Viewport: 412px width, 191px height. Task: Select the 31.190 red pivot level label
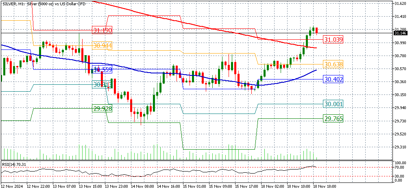(x=102, y=30)
